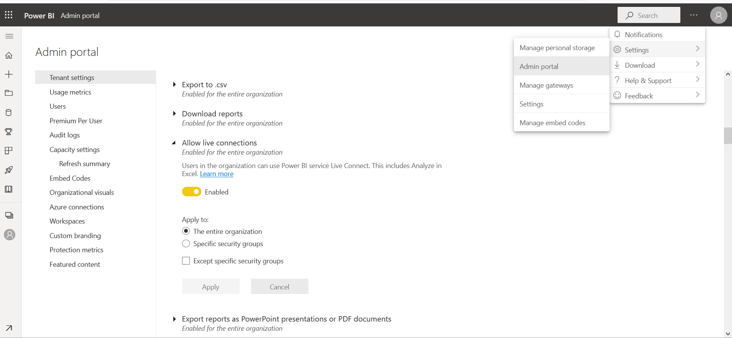
Task: Open Browse folder icon in sidebar
Action: tap(9, 93)
